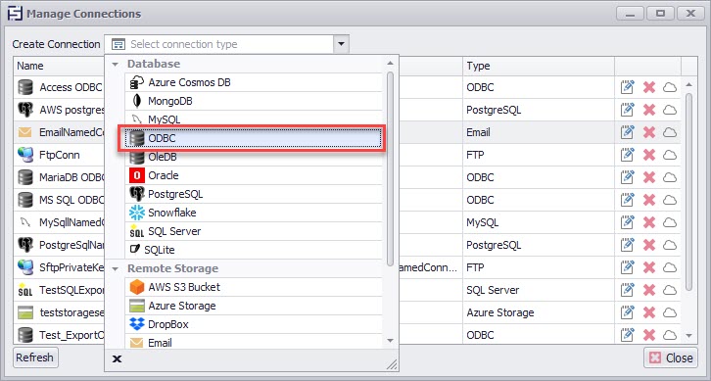Click cloud icon for EmailNamed connection row

point(670,132)
